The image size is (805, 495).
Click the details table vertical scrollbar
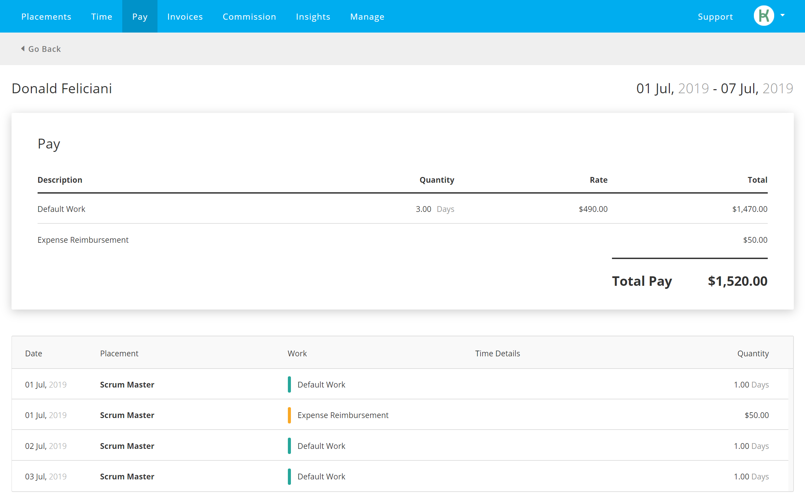[791, 430]
